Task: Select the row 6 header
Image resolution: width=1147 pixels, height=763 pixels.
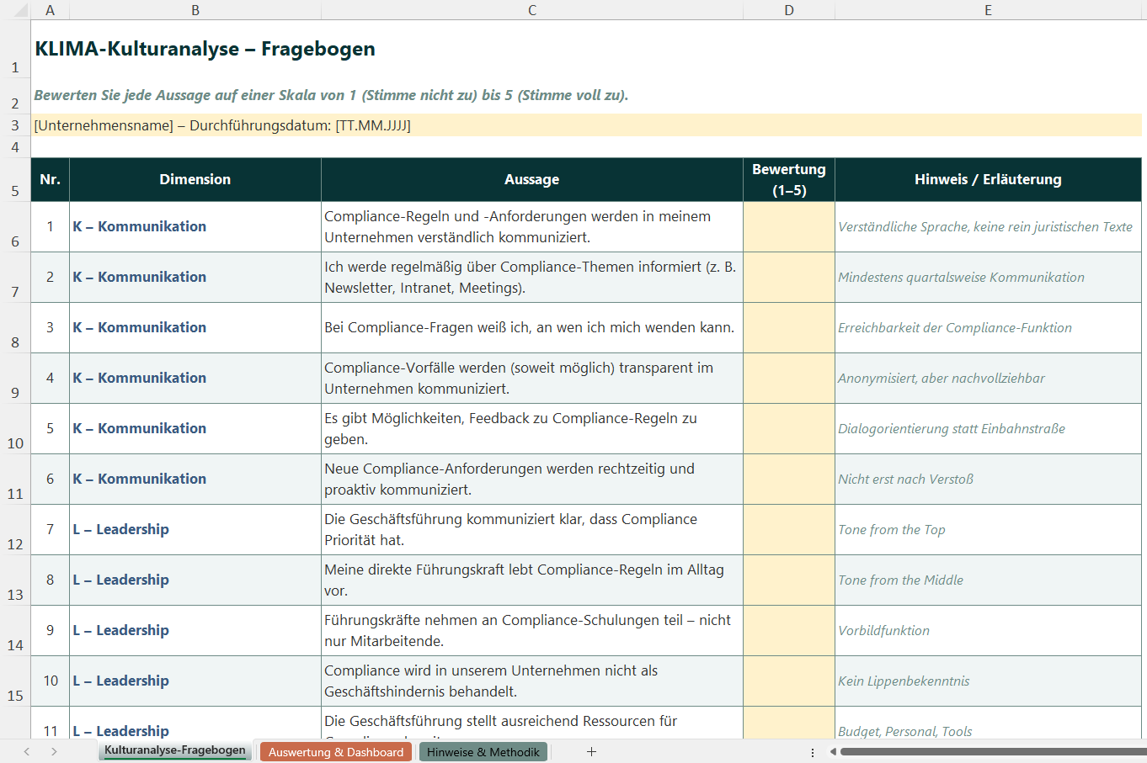Action: [x=14, y=226]
